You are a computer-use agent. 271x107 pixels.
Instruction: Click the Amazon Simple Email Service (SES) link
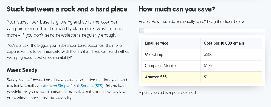coord(73,86)
